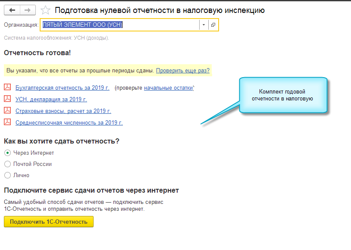Open УСН, декларация за 2019 г.
The image size is (351, 250).
click(x=51, y=100)
